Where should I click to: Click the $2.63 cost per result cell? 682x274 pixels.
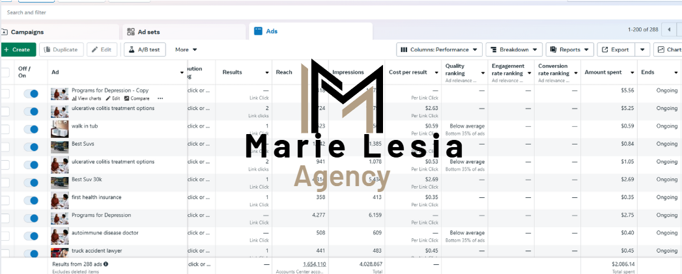[431, 108]
